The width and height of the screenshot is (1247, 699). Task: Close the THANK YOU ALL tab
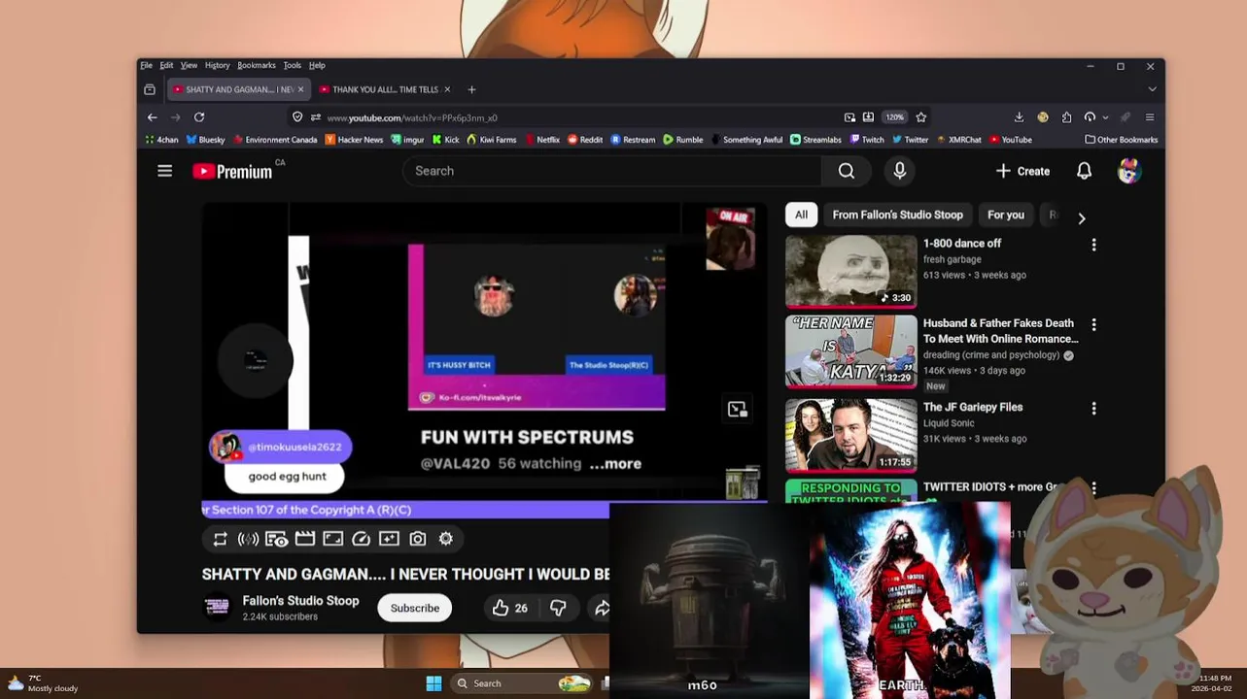click(447, 89)
